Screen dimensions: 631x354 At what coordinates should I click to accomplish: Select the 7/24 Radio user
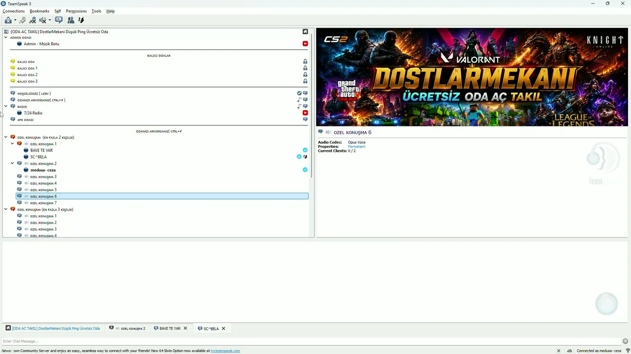tap(33, 113)
